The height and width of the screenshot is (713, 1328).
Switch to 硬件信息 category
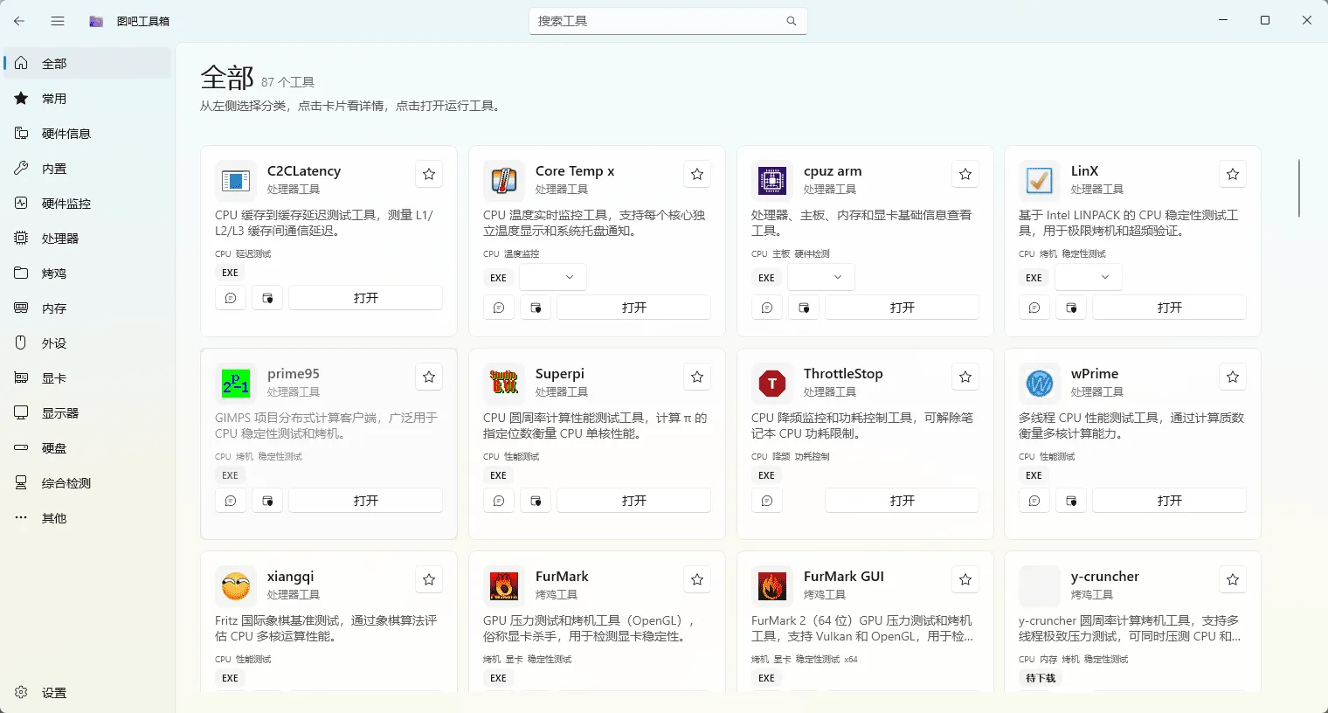[87, 133]
